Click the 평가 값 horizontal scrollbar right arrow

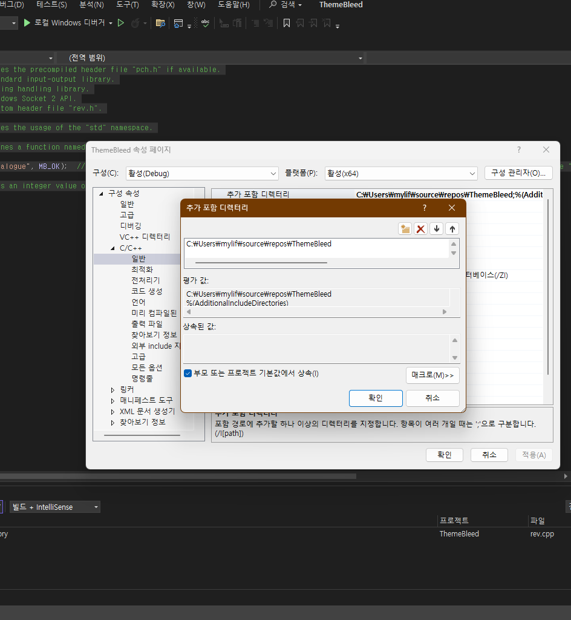pos(445,312)
